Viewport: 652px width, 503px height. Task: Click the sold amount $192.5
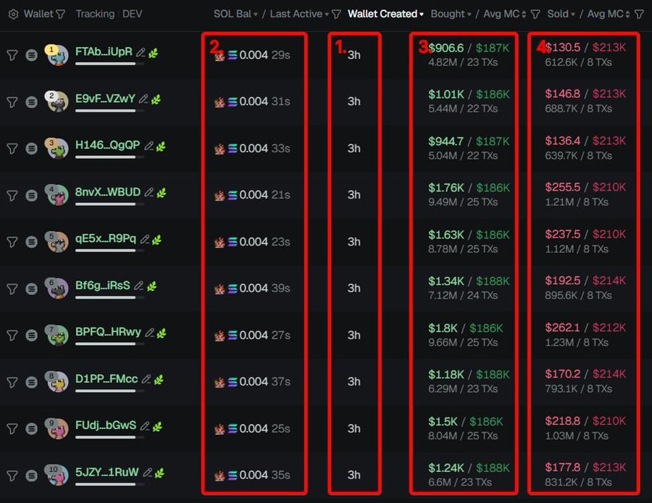click(563, 280)
